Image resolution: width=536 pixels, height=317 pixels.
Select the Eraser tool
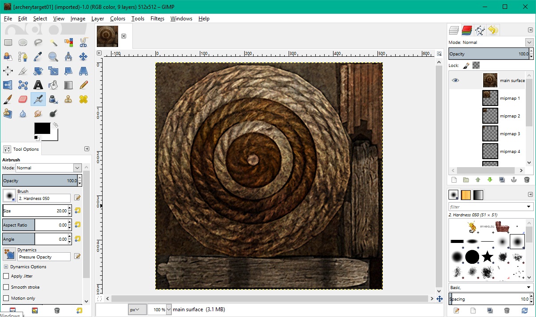point(23,99)
